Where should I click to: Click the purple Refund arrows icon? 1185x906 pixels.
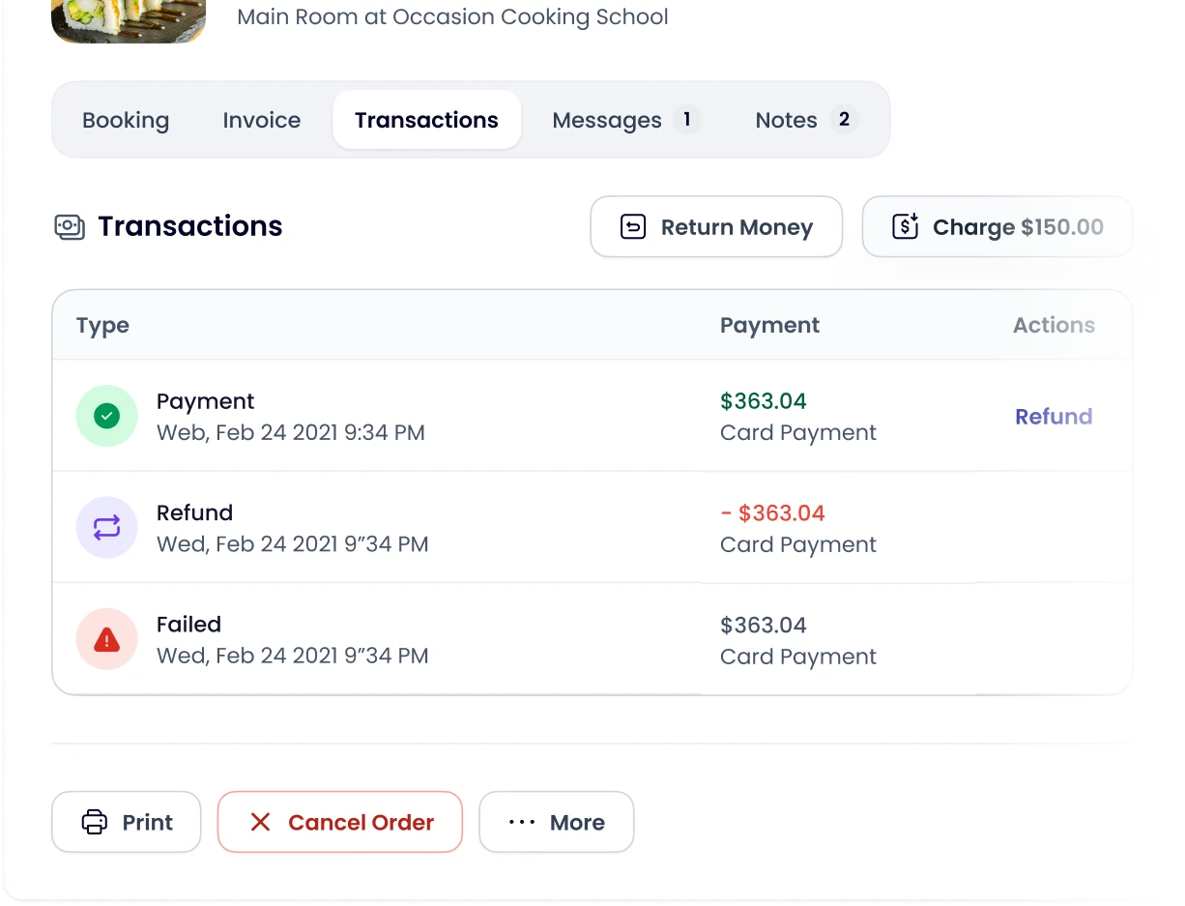[107, 527]
